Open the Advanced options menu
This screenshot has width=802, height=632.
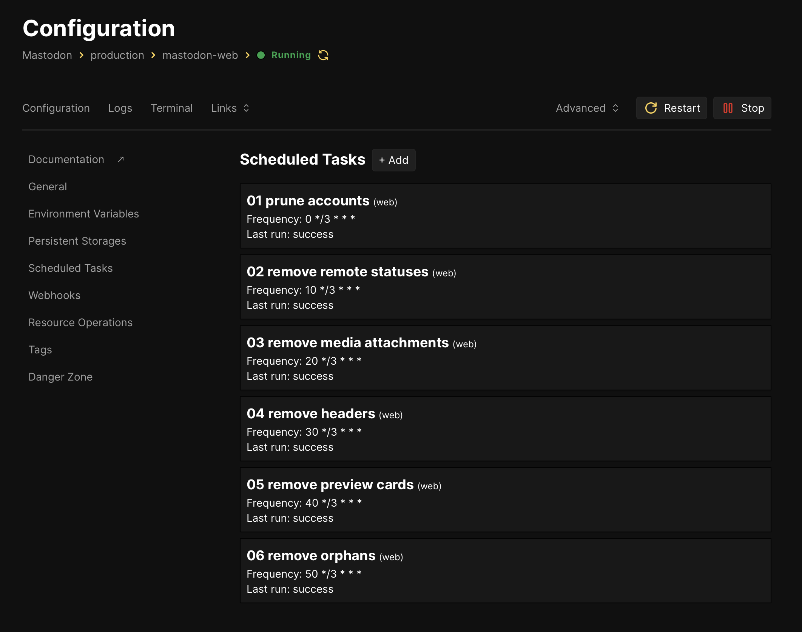click(586, 108)
